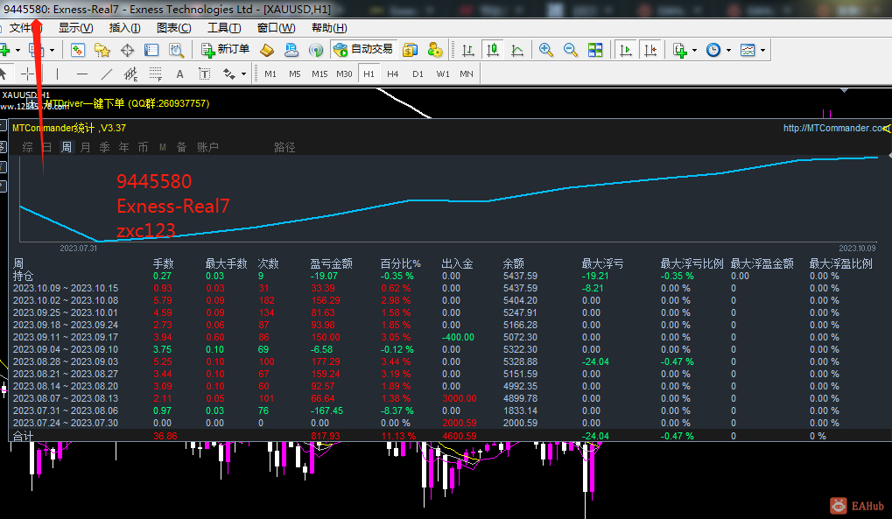Click the chart templates icon
Viewport: 892px width, 519px height.
click(748, 50)
